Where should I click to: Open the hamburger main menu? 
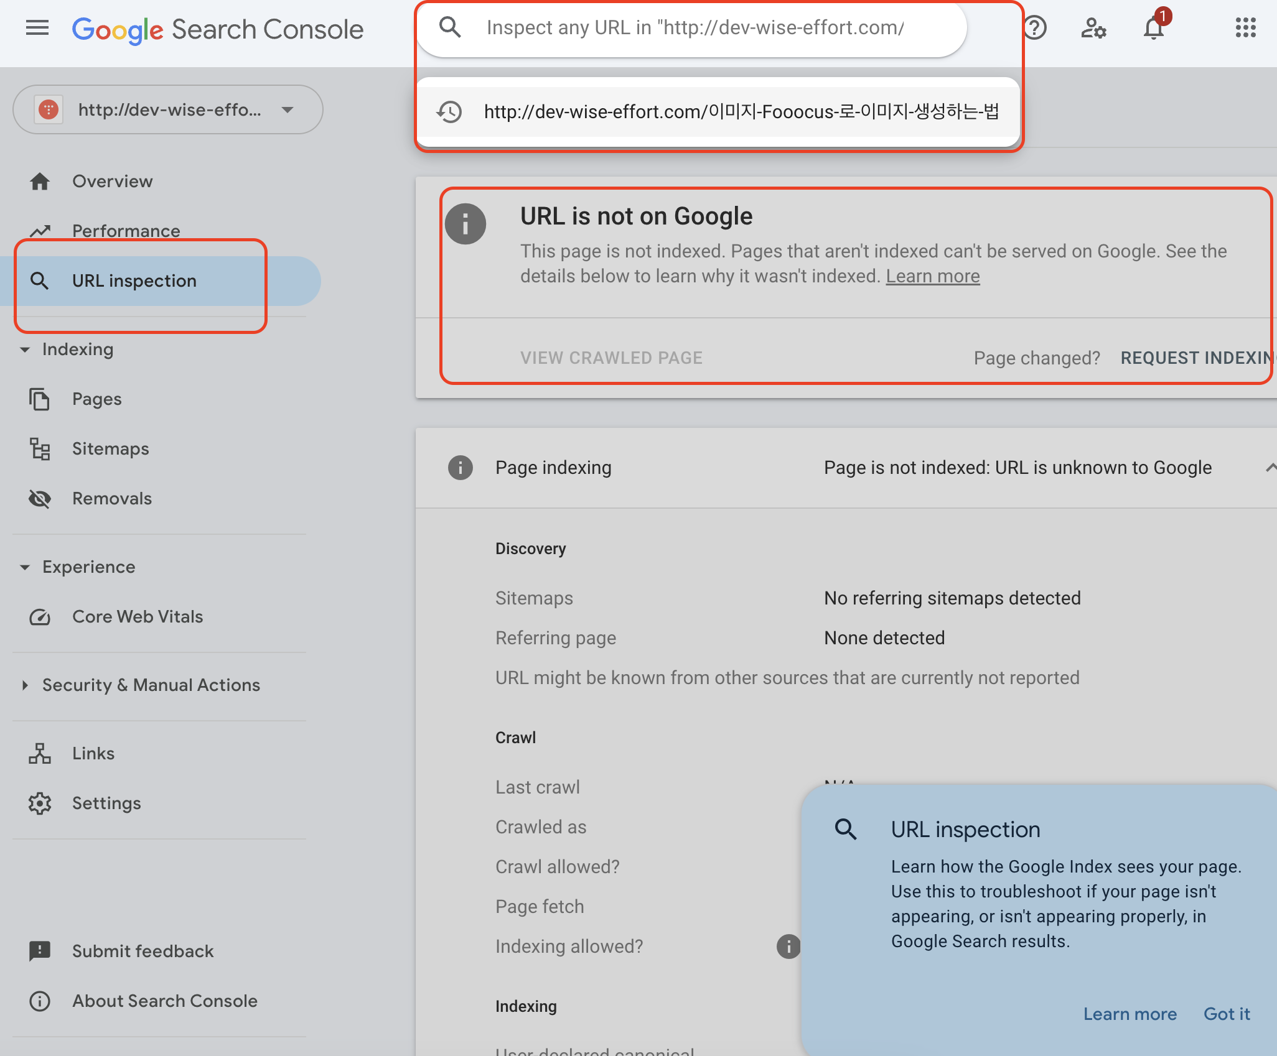(x=37, y=28)
